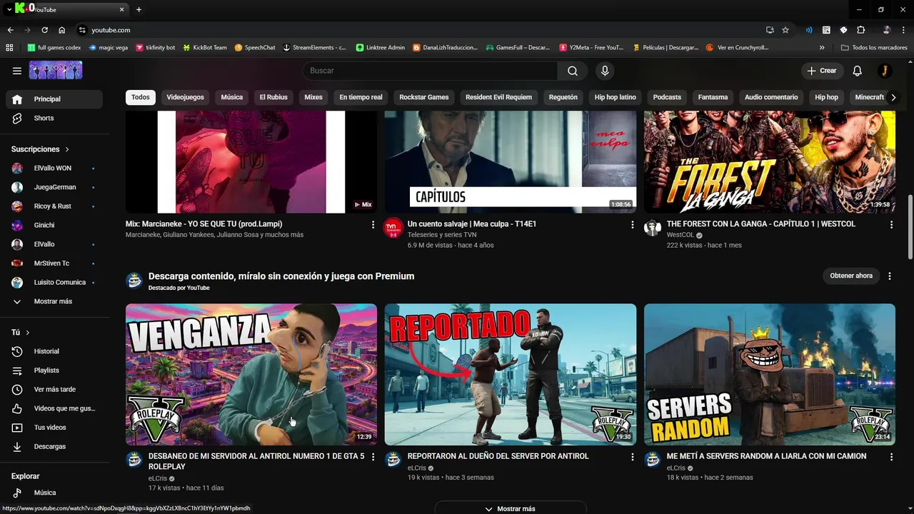
Task: Open Descargas in the sidebar
Action: [54, 446]
